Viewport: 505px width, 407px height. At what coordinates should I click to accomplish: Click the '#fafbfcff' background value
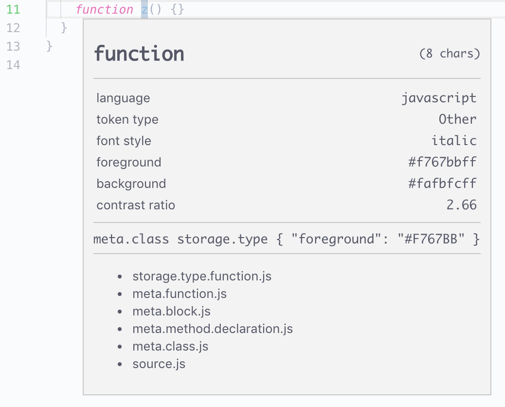pyautogui.click(x=443, y=184)
